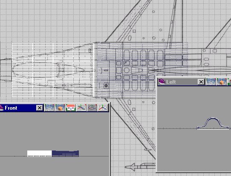Screen dimensions: 231x176
Task: Click the first grid-view icon in Left toolbar
Action: 211,82
